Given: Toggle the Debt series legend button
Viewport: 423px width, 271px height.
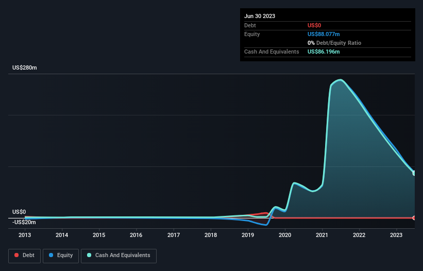Looking at the screenshot, I should coord(25,256).
